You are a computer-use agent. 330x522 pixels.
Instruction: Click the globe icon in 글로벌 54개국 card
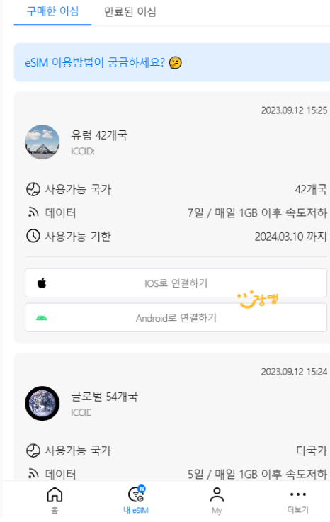pyautogui.click(x=33, y=450)
